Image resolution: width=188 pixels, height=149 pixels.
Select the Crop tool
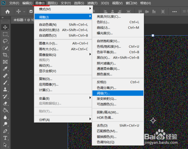[5, 55]
